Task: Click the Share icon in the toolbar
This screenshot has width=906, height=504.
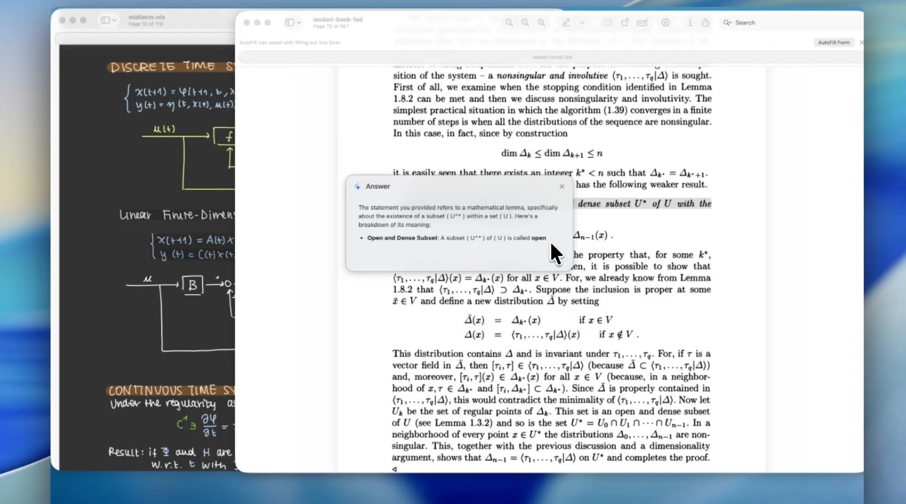Action: 705,23
